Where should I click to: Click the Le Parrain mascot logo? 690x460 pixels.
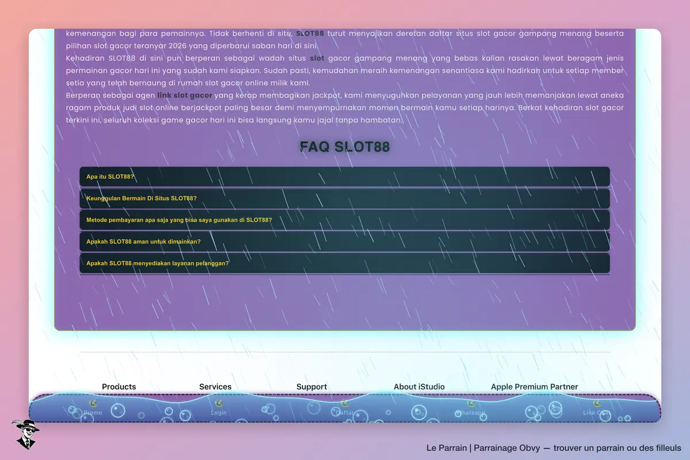pyautogui.click(x=25, y=434)
